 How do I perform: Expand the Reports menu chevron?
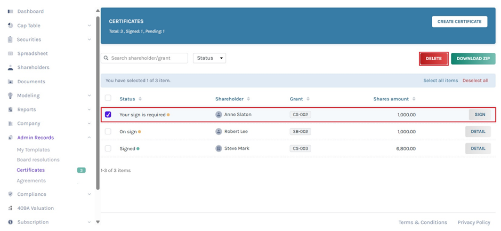coord(89,109)
